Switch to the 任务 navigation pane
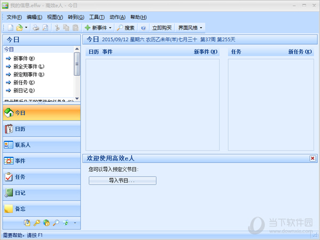 (x=42, y=177)
